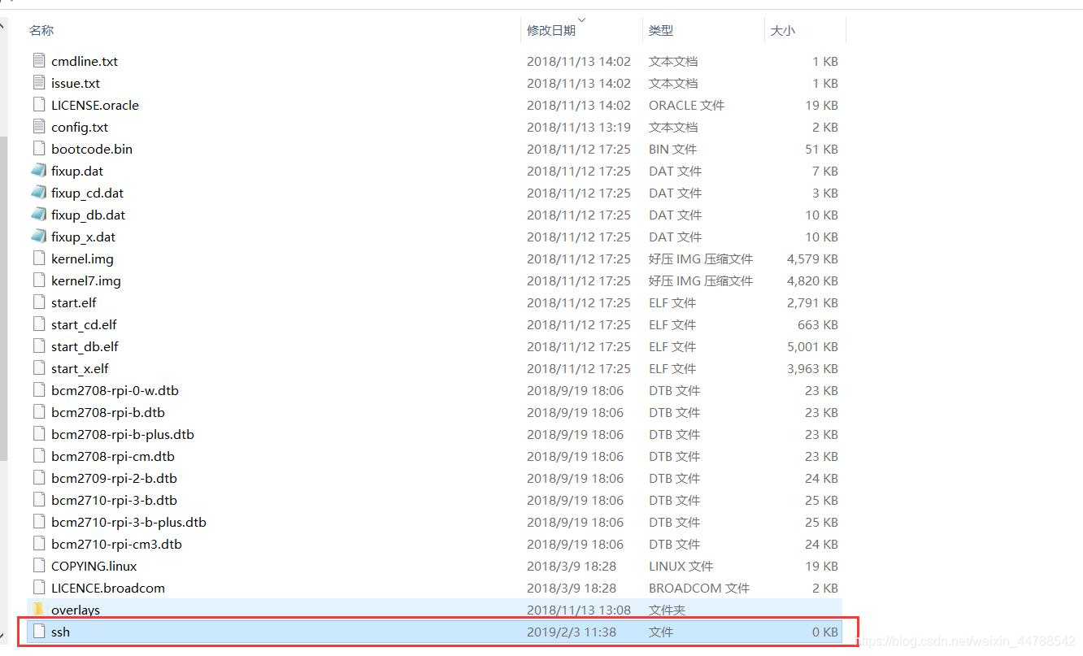Click the bcm2708-rpi-b.dtb file icon
This screenshot has height=656, width=1083.
click(39, 411)
